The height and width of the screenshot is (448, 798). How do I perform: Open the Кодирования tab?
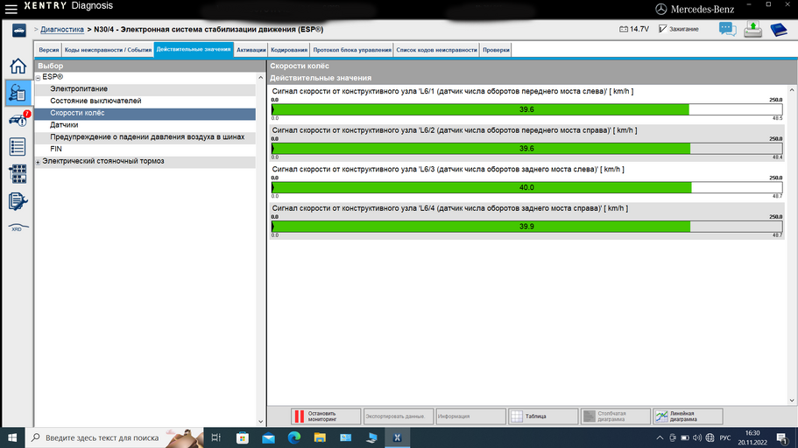[x=289, y=50]
